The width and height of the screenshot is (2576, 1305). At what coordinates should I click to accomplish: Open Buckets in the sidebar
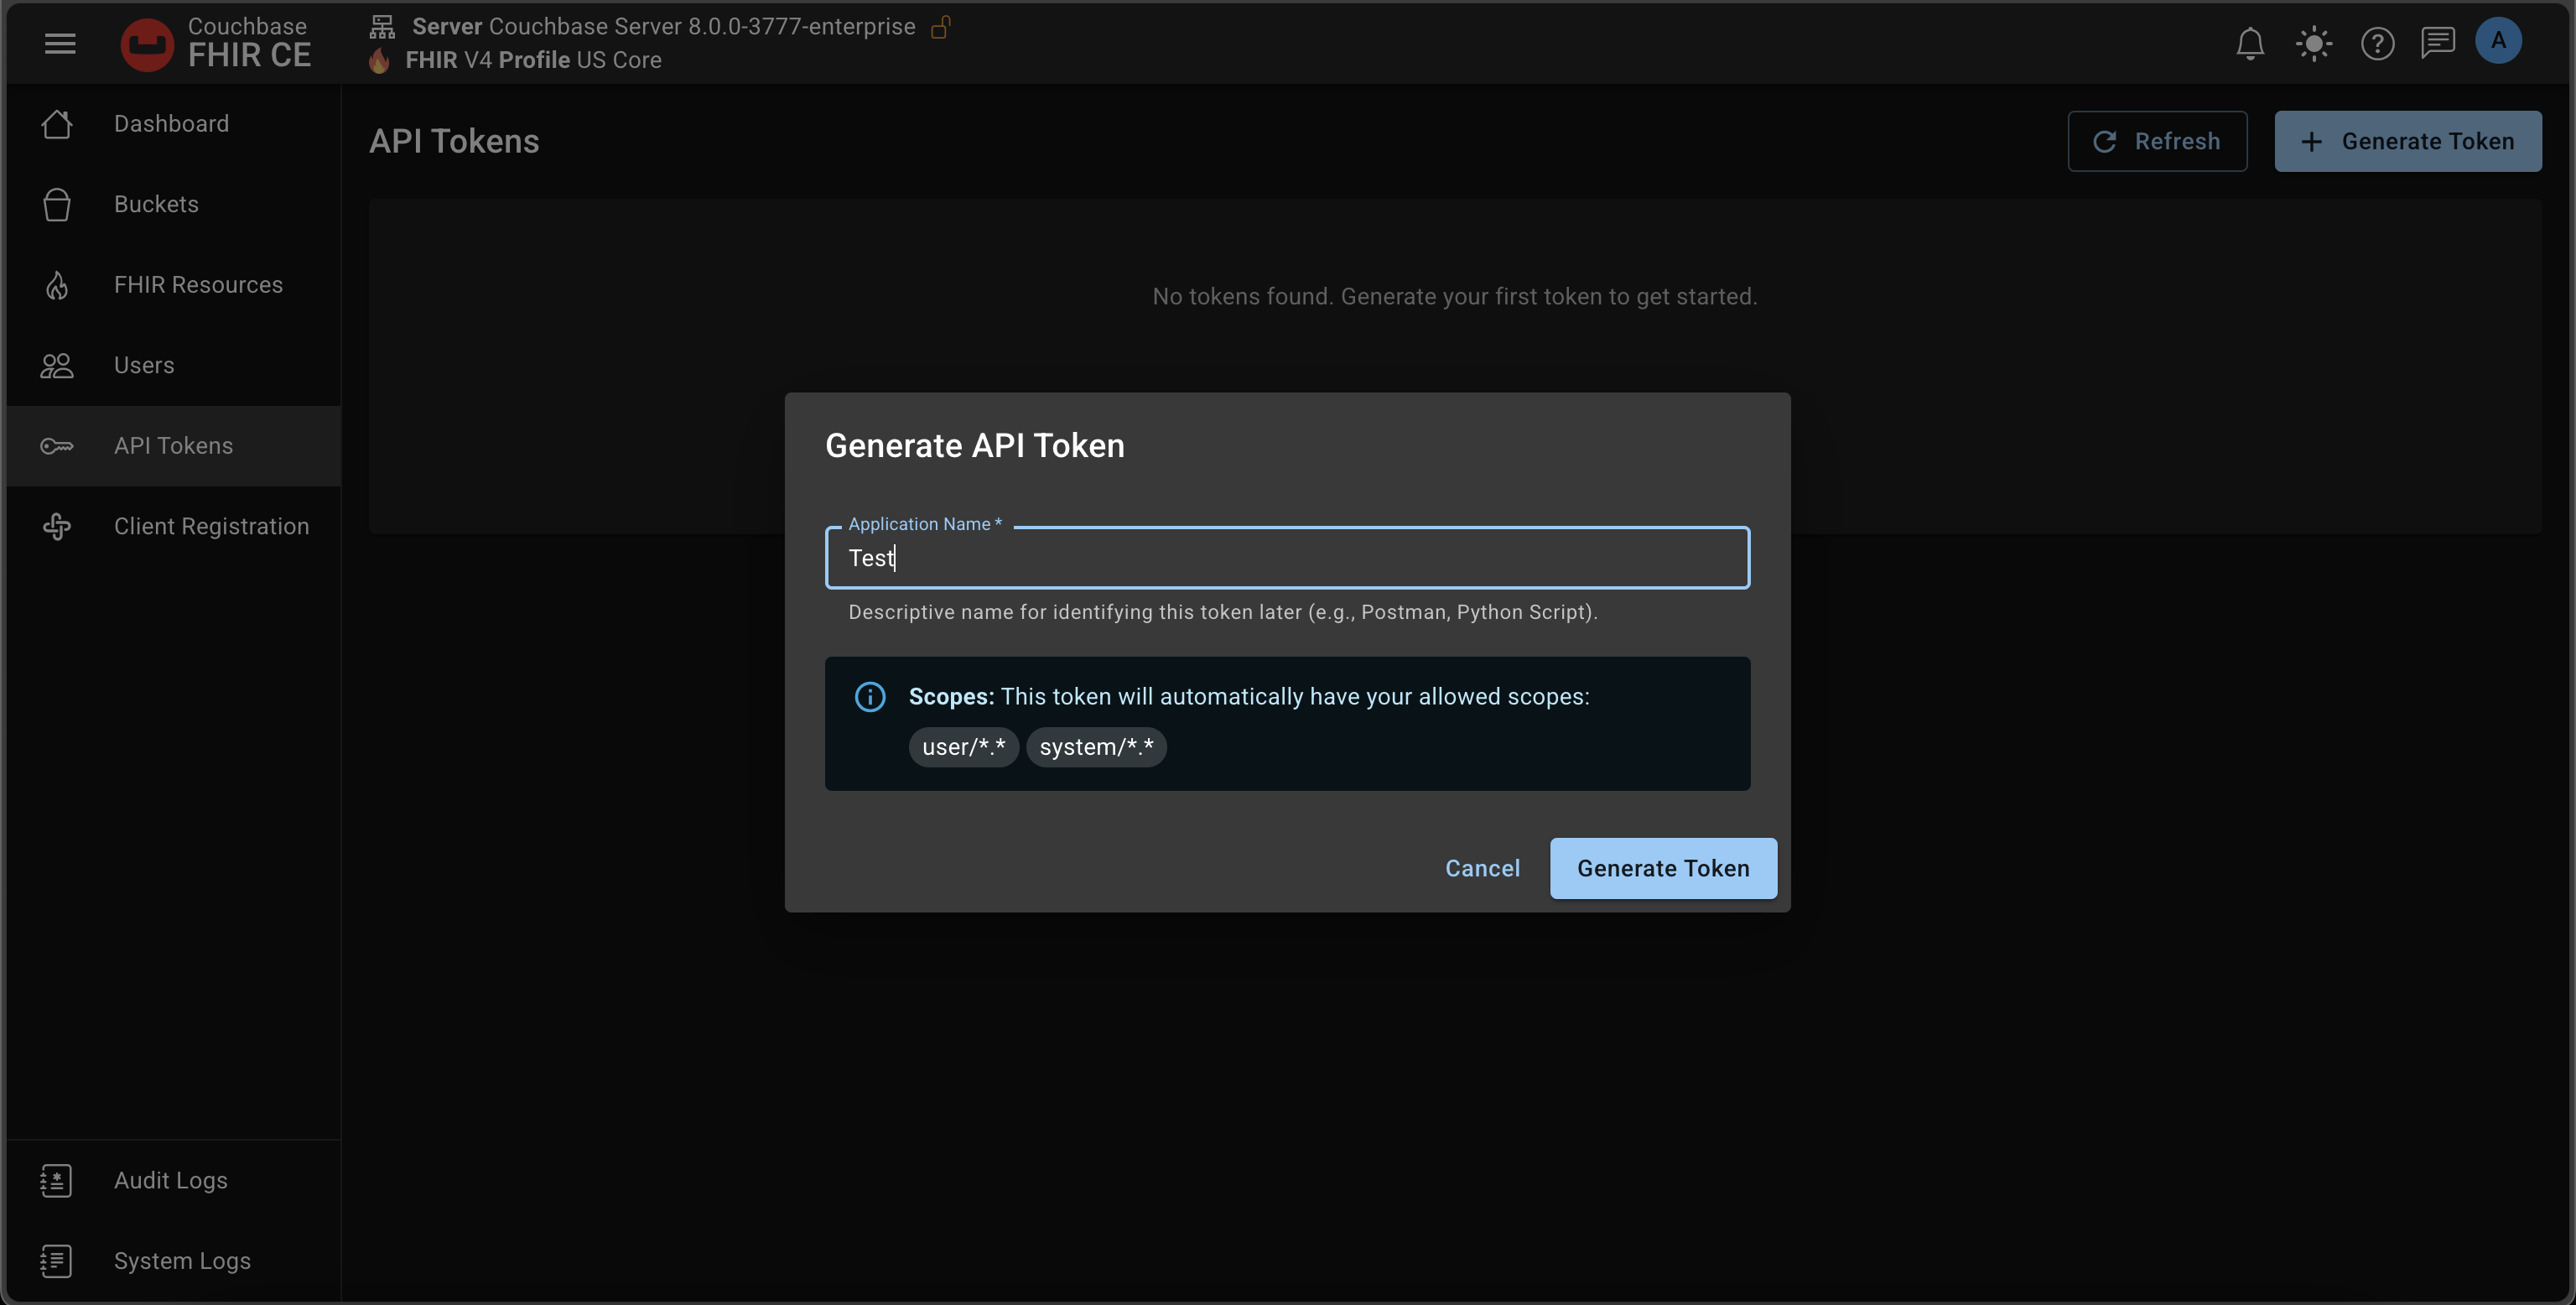pos(156,204)
